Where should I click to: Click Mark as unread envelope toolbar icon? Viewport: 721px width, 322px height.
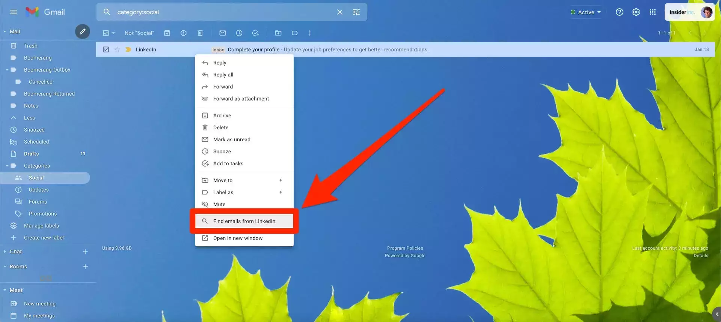pos(223,33)
